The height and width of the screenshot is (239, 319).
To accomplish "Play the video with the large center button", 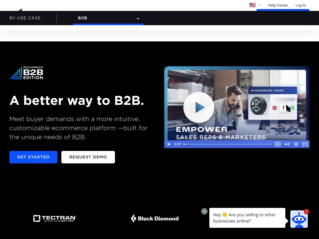I will (x=198, y=107).
